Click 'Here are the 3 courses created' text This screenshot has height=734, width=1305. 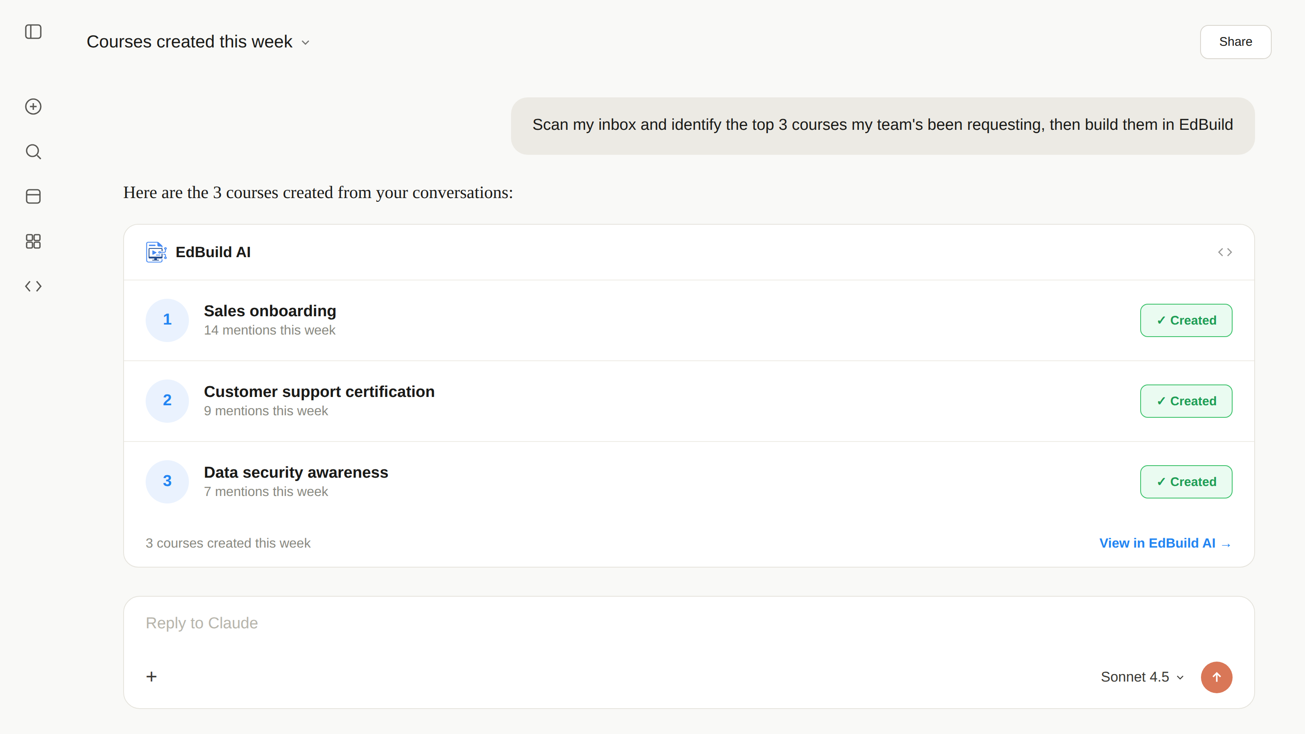pyautogui.click(x=318, y=193)
